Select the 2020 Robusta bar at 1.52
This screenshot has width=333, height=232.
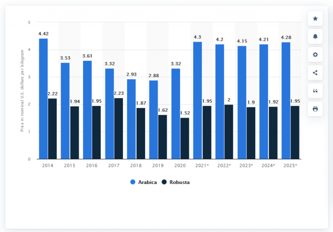185,138
